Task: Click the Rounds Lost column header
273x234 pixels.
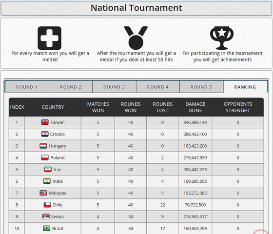Action: (162, 107)
